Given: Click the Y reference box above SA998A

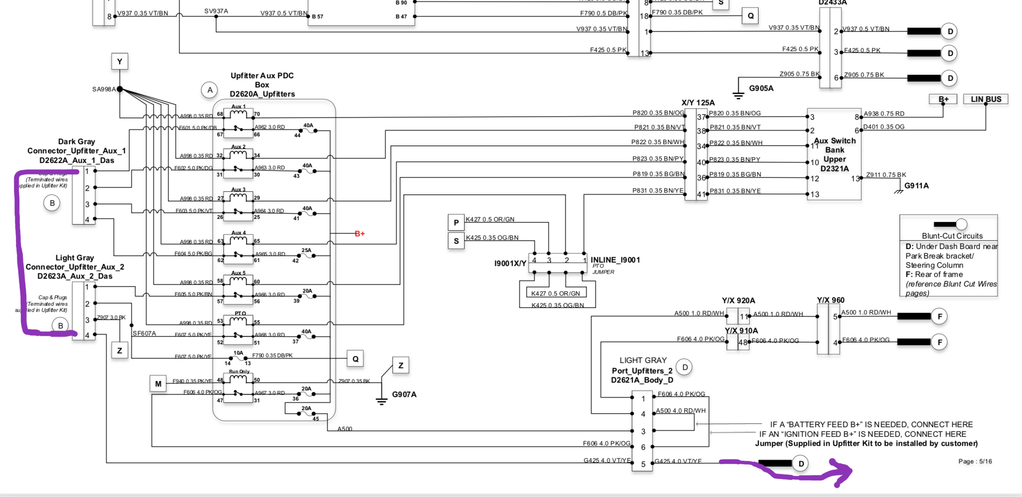Looking at the screenshot, I should pos(120,62).
